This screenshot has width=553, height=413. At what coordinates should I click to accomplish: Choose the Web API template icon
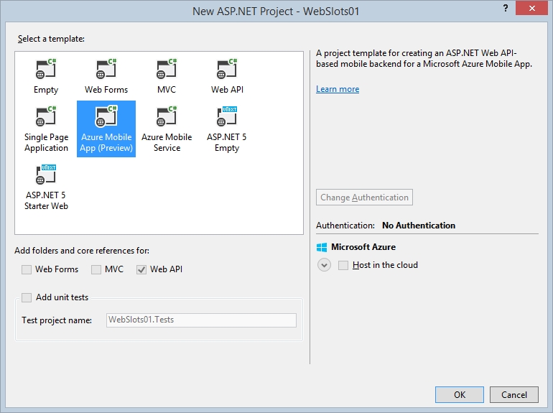tap(227, 69)
